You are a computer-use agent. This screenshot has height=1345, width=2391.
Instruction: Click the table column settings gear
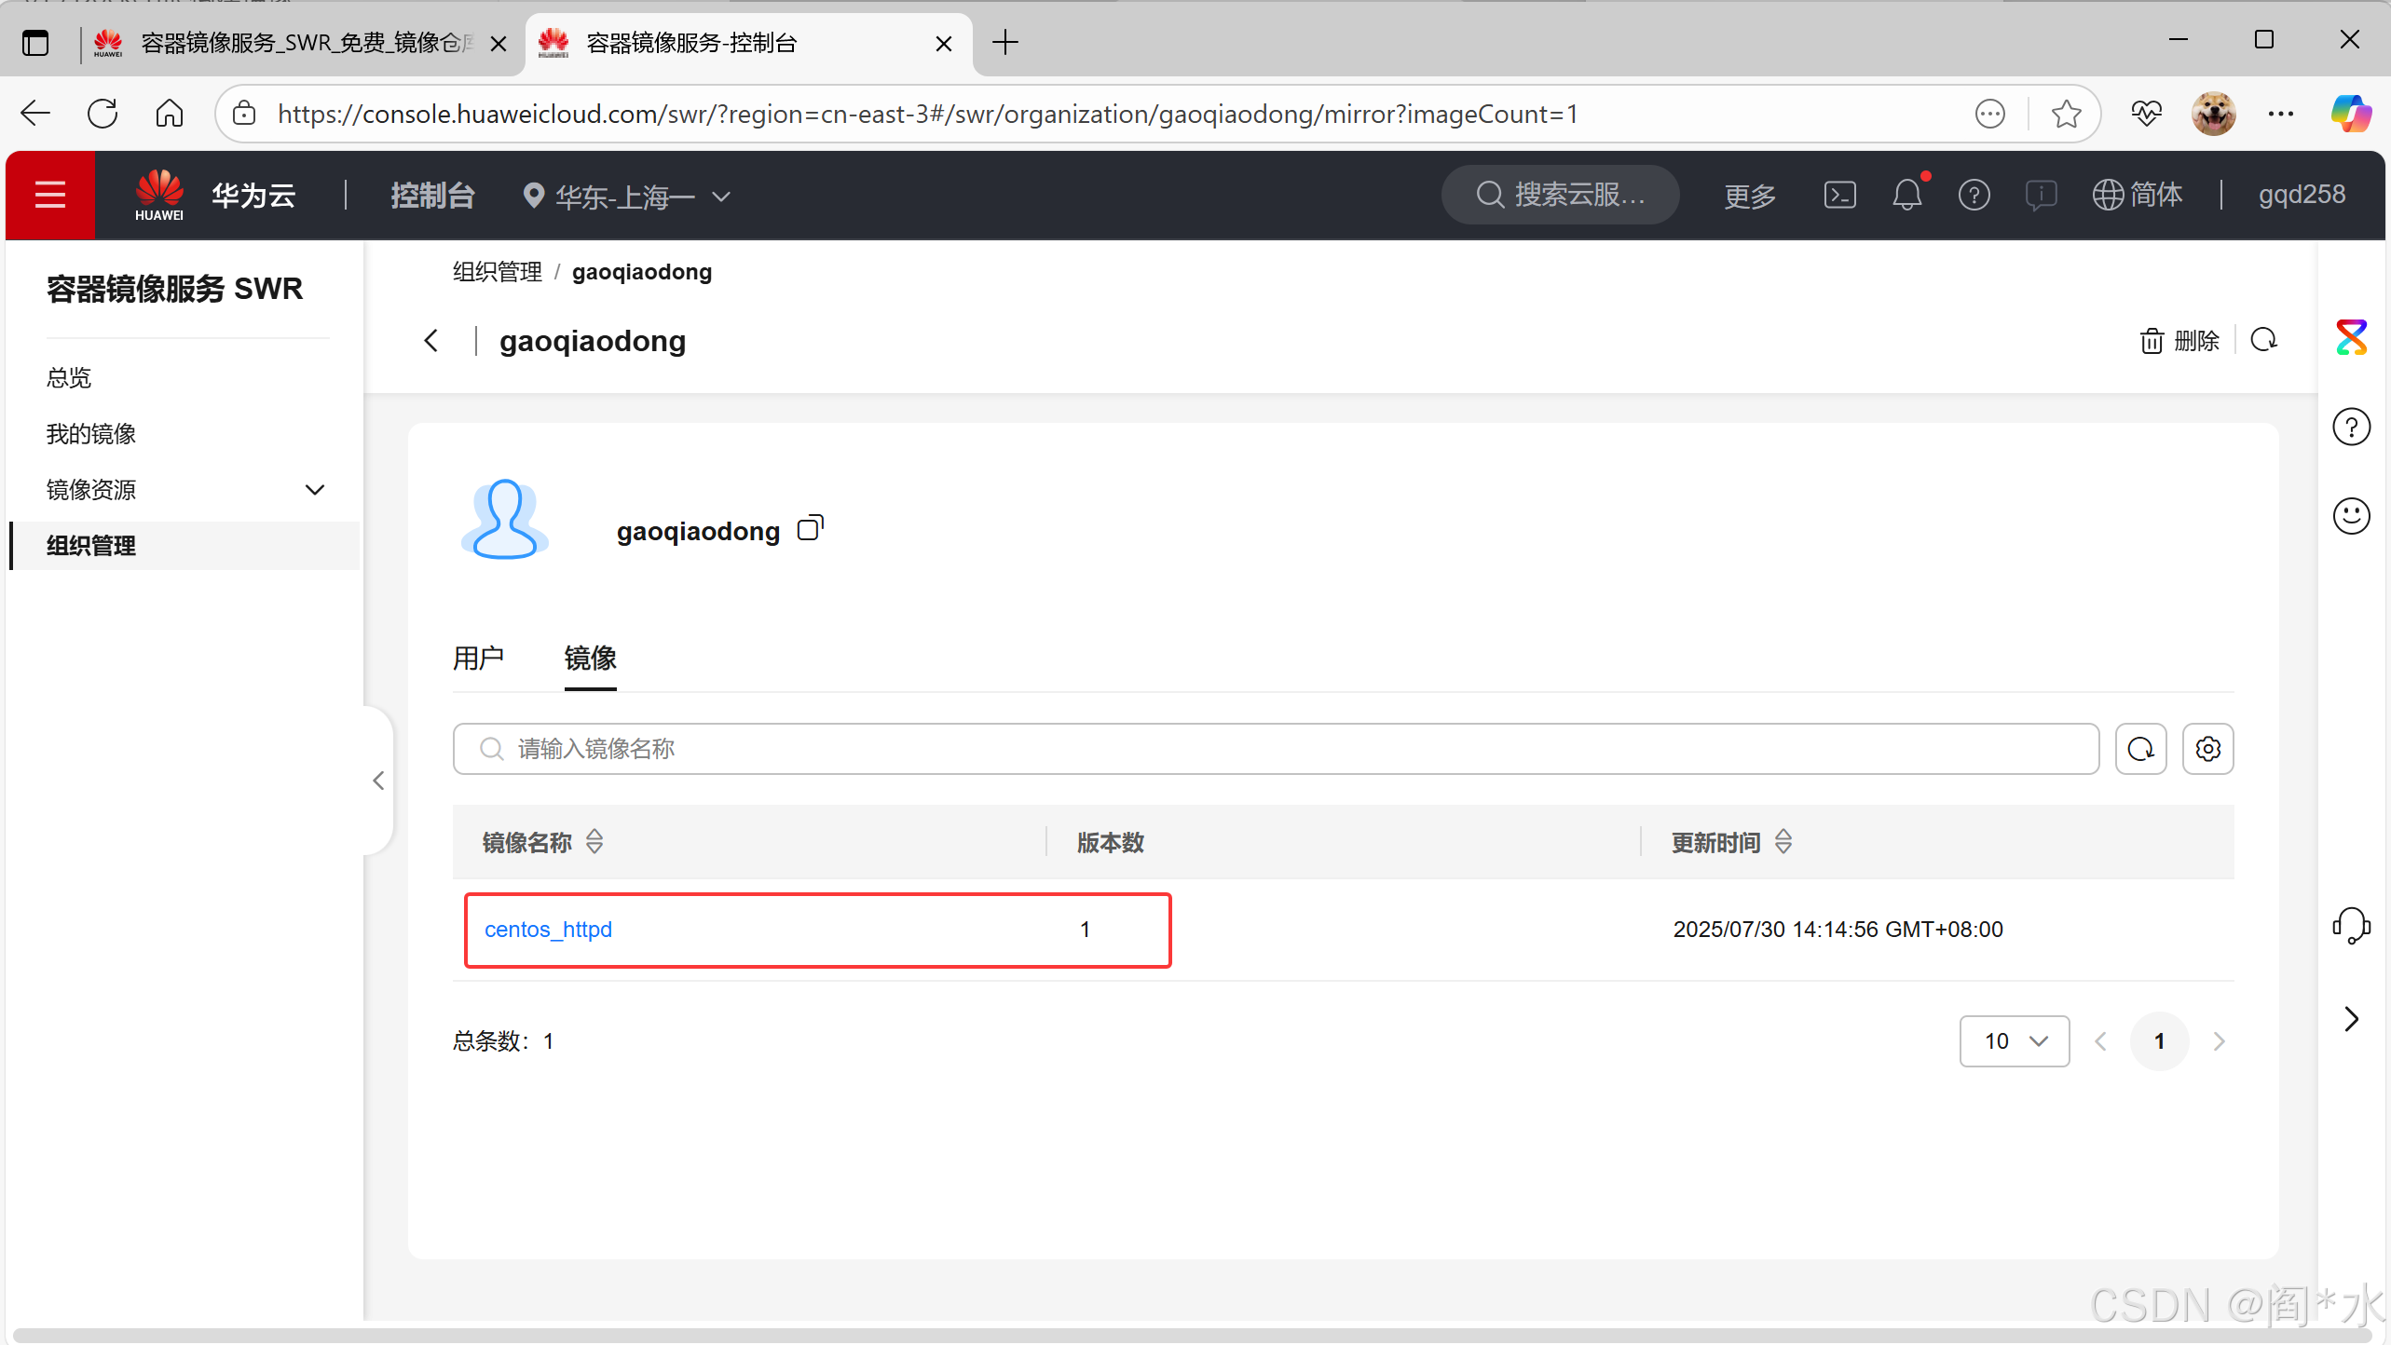[2207, 749]
